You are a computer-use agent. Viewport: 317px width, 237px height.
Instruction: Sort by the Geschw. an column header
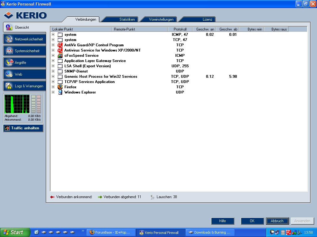204,29
